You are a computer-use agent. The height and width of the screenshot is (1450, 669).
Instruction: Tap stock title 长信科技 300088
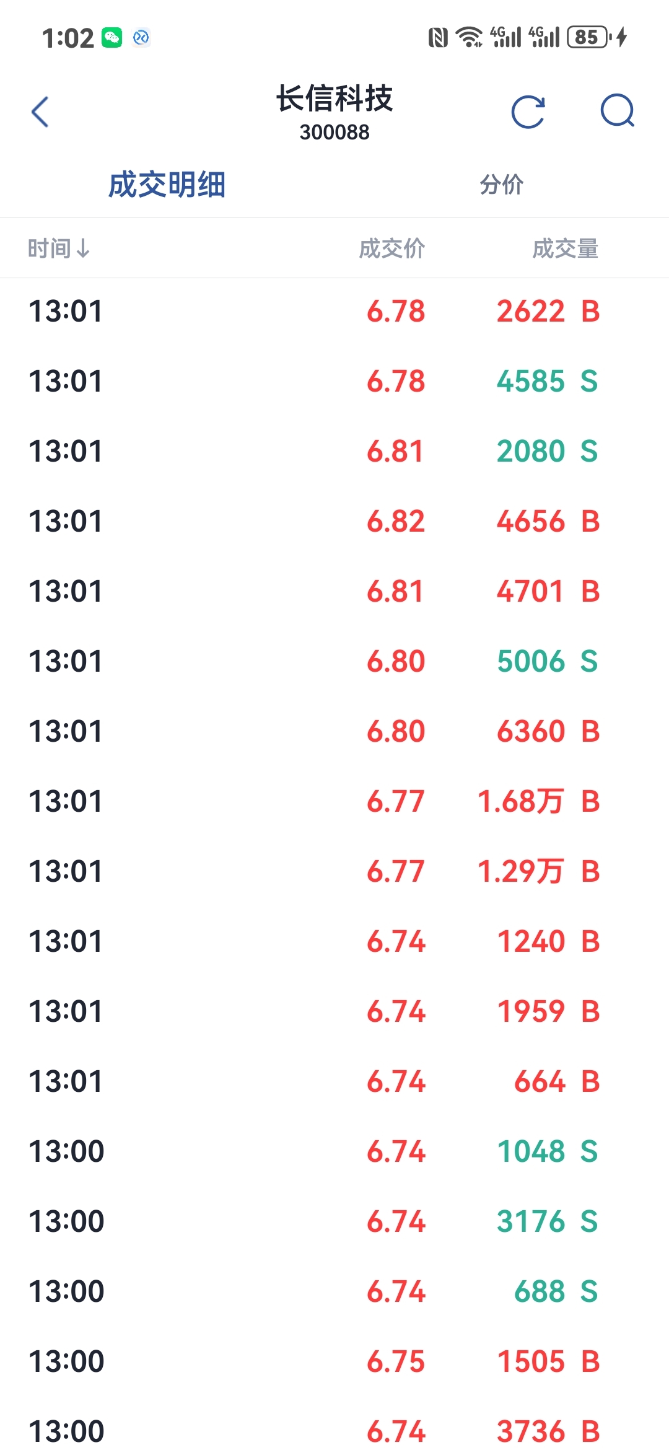pos(334,112)
